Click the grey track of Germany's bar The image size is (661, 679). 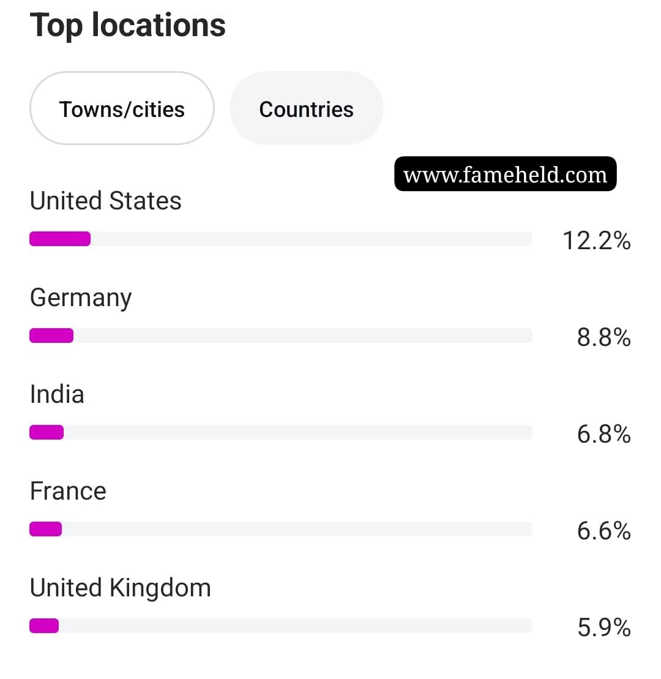point(303,336)
